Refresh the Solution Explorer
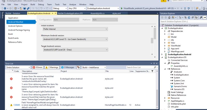207x110 pixels. (189, 17)
